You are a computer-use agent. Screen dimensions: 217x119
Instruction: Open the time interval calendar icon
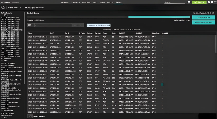pos(3,7)
